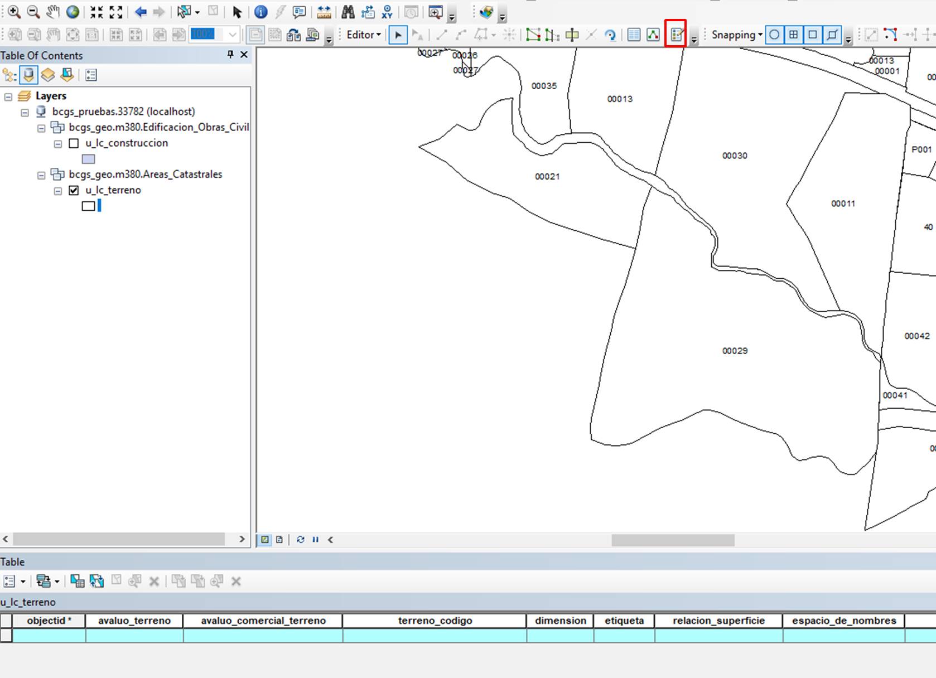Open the Measure tool
The image size is (936, 678).
pyautogui.click(x=324, y=12)
